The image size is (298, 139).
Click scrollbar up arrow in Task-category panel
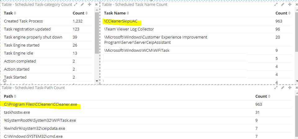tap(97, 10)
